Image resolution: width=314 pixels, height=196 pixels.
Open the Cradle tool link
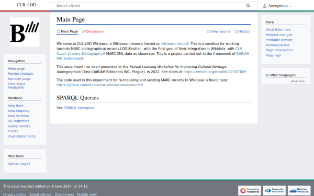point(13,131)
